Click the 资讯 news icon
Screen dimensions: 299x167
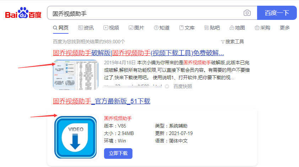tap(80, 28)
